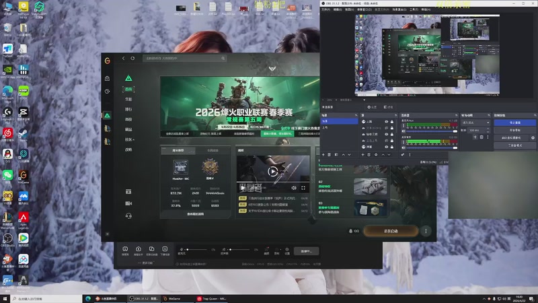
Task: Toggle lock on the first OBS source
Action: point(393,122)
